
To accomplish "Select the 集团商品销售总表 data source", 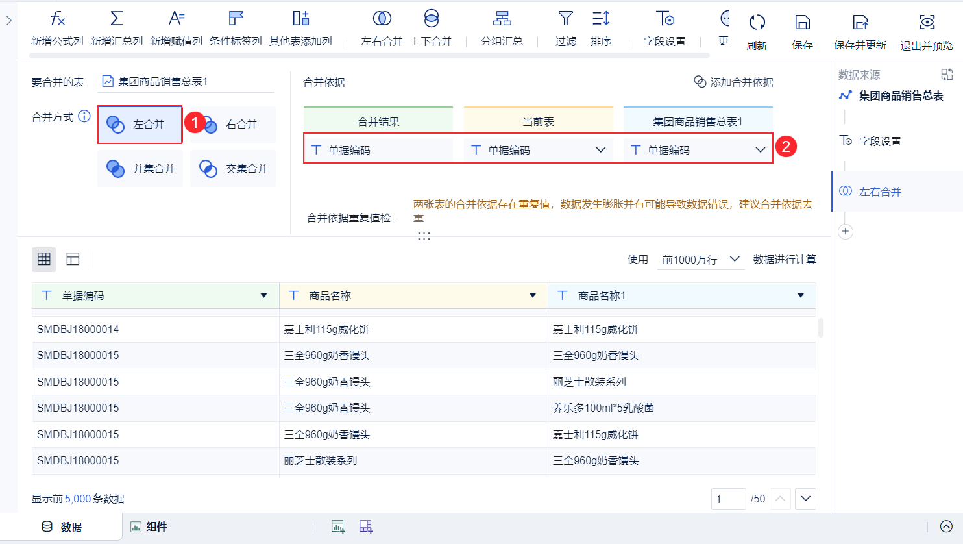I will point(891,95).
